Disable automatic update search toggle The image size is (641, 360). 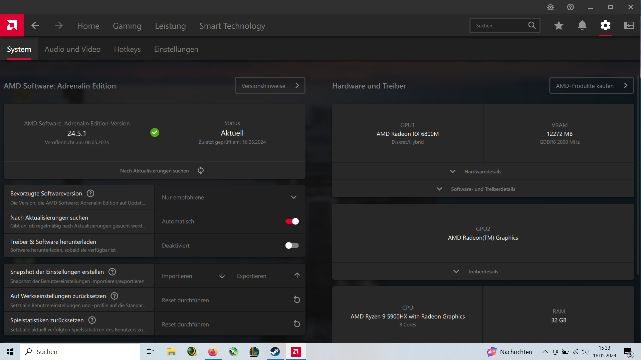[292, 221]
